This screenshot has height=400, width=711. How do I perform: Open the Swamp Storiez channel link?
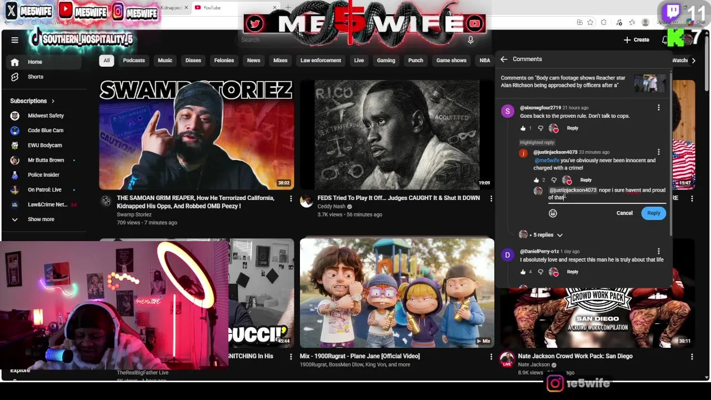134,214
